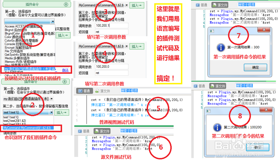The width and height of the screenshot is (280, 164).
Task: Click 搜索子程序 box above the 100200 result dialog
Action: 244,85
